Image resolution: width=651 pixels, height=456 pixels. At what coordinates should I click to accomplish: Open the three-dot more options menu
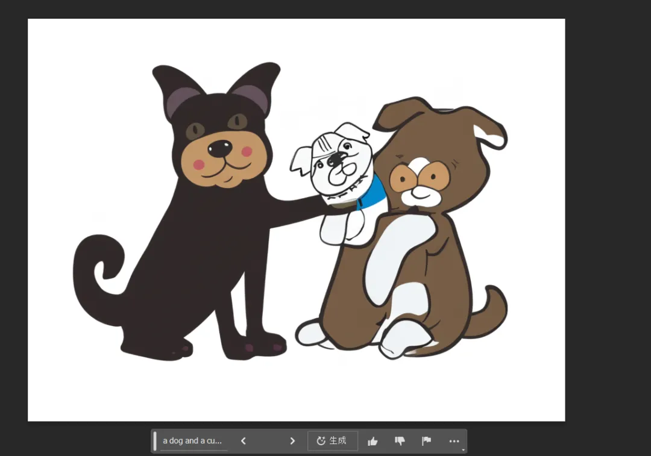point(454,441)
